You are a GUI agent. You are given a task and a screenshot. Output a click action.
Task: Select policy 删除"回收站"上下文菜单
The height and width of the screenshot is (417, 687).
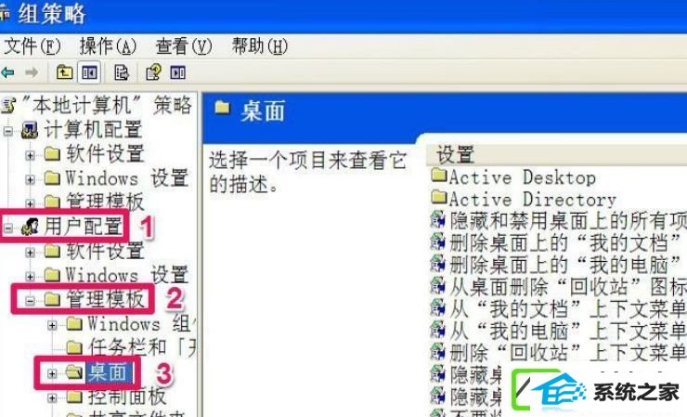(568, 352)
